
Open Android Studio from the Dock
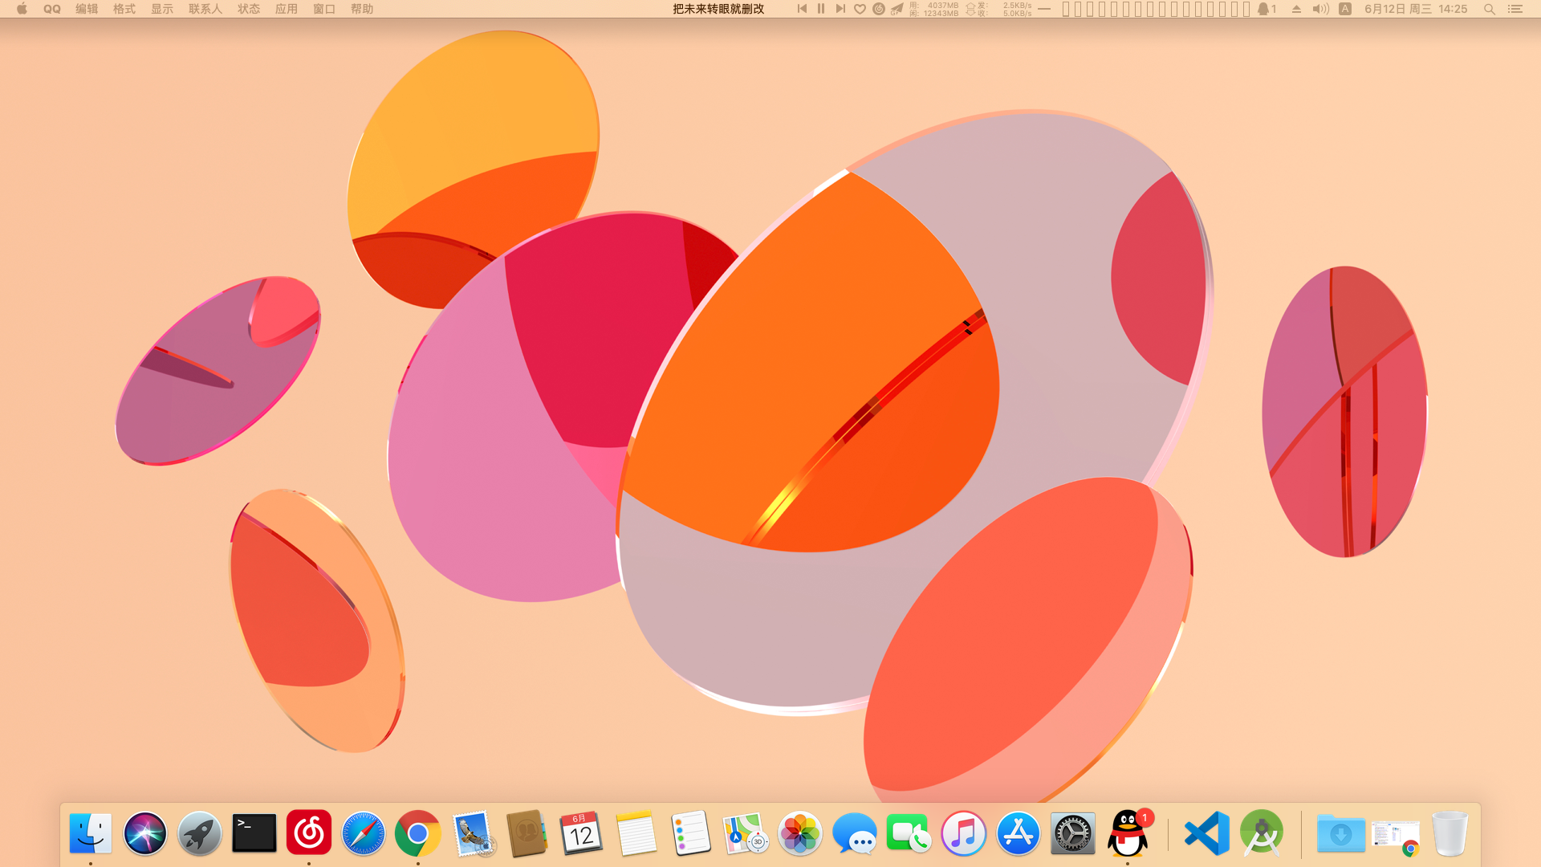click(x=1262, y=833)
